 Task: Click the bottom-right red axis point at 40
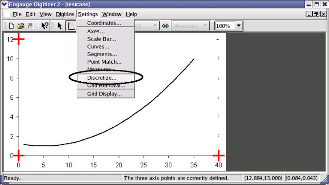pyautogui.click(x=219, y=156)
